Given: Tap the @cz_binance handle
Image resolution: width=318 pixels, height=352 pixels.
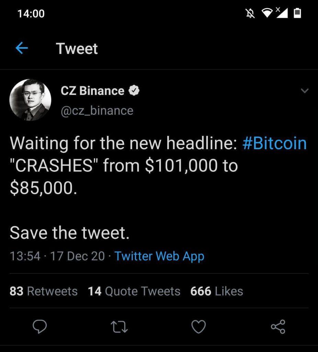Looking at the screenshot, I should [97, 111].
